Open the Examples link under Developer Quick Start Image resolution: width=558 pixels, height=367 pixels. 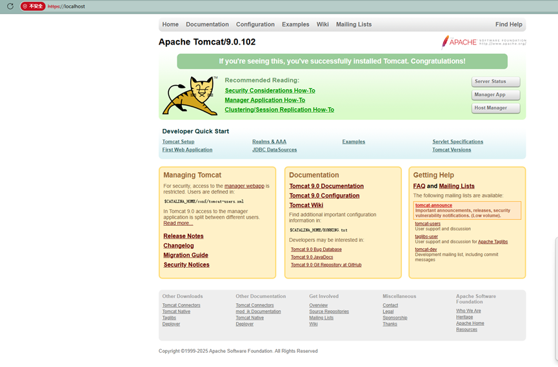[x=354, y=142]
